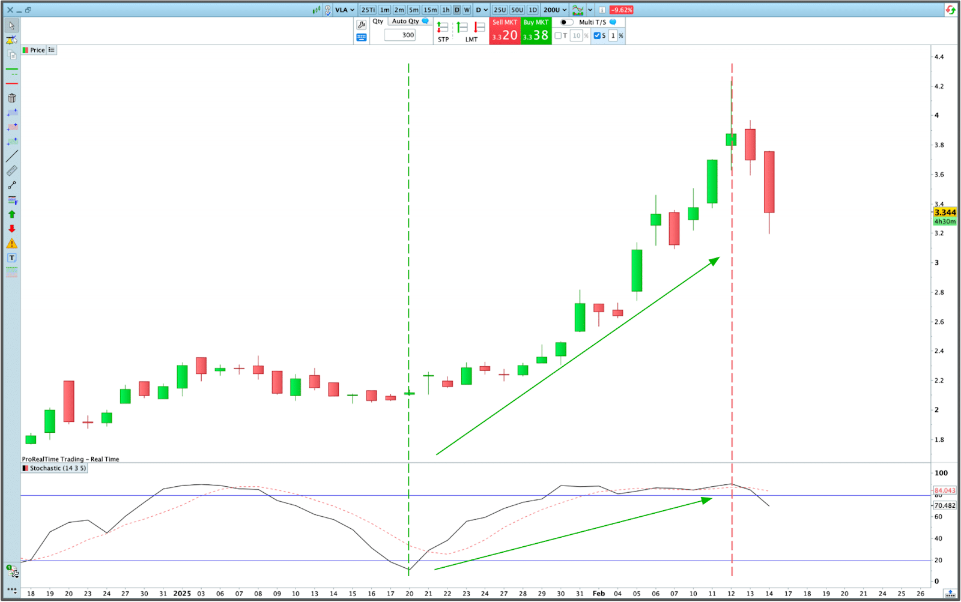This screenshot has height=602, width=961.
Task: Open the VLA symbol dropdown
Action: coord(345,10)
